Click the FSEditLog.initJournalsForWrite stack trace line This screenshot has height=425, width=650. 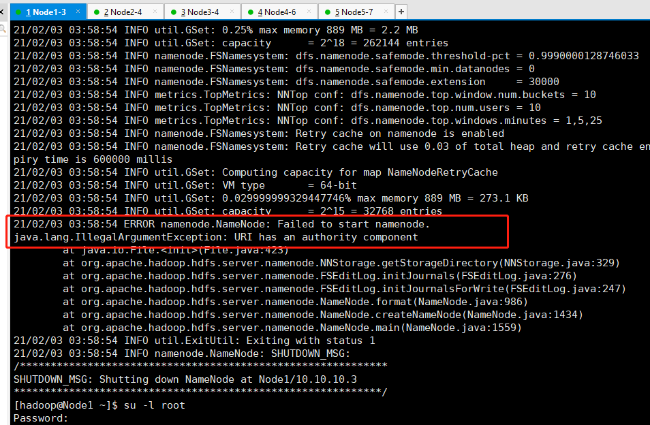pos(344,289)
